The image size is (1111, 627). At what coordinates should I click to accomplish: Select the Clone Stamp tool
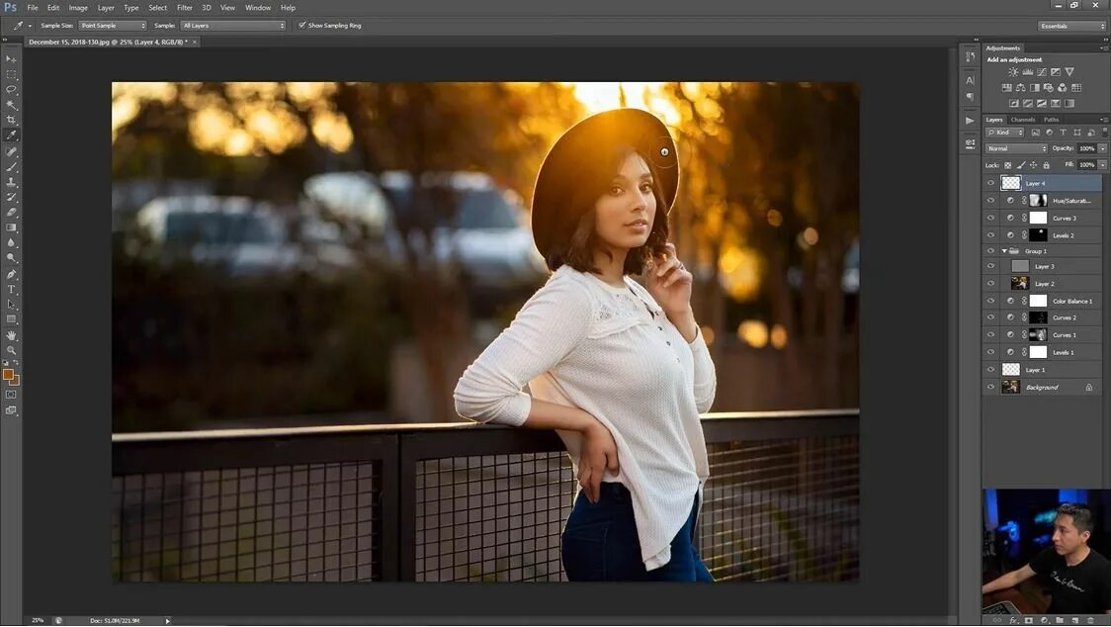11,182
